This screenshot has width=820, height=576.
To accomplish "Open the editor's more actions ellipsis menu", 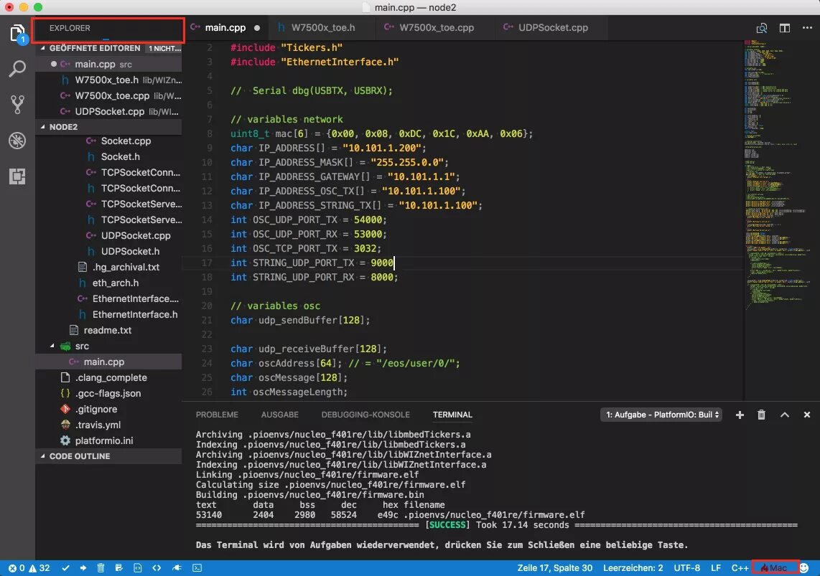I will tap(808, 28).
